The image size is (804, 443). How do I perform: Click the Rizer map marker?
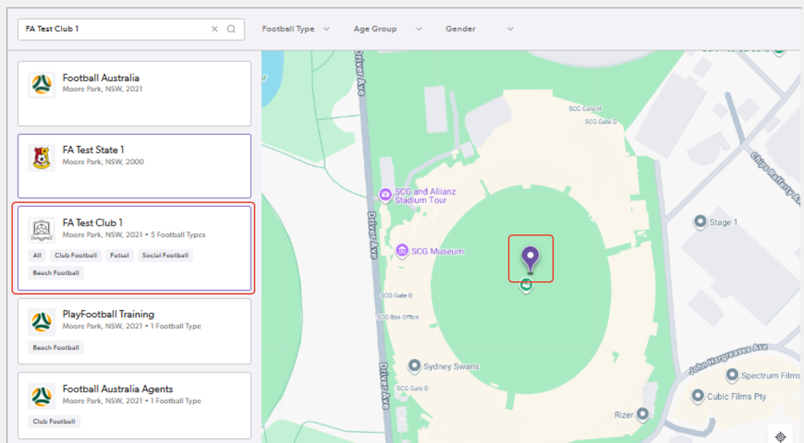click(643, 414)
